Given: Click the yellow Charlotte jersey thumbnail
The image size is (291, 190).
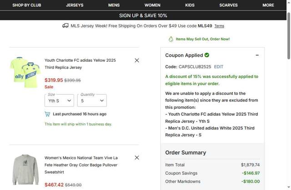Looking at the screenshot, I should (x=25, y=69).
